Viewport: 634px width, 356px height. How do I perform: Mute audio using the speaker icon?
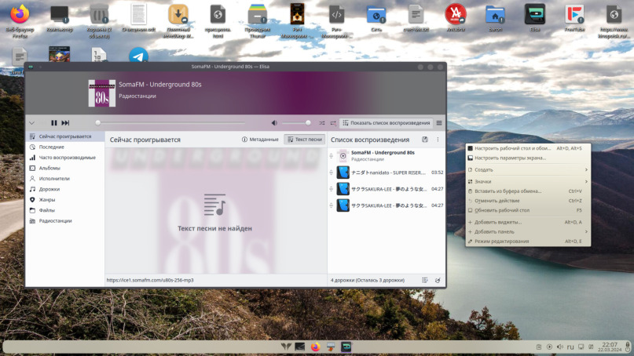pos(274,123)
